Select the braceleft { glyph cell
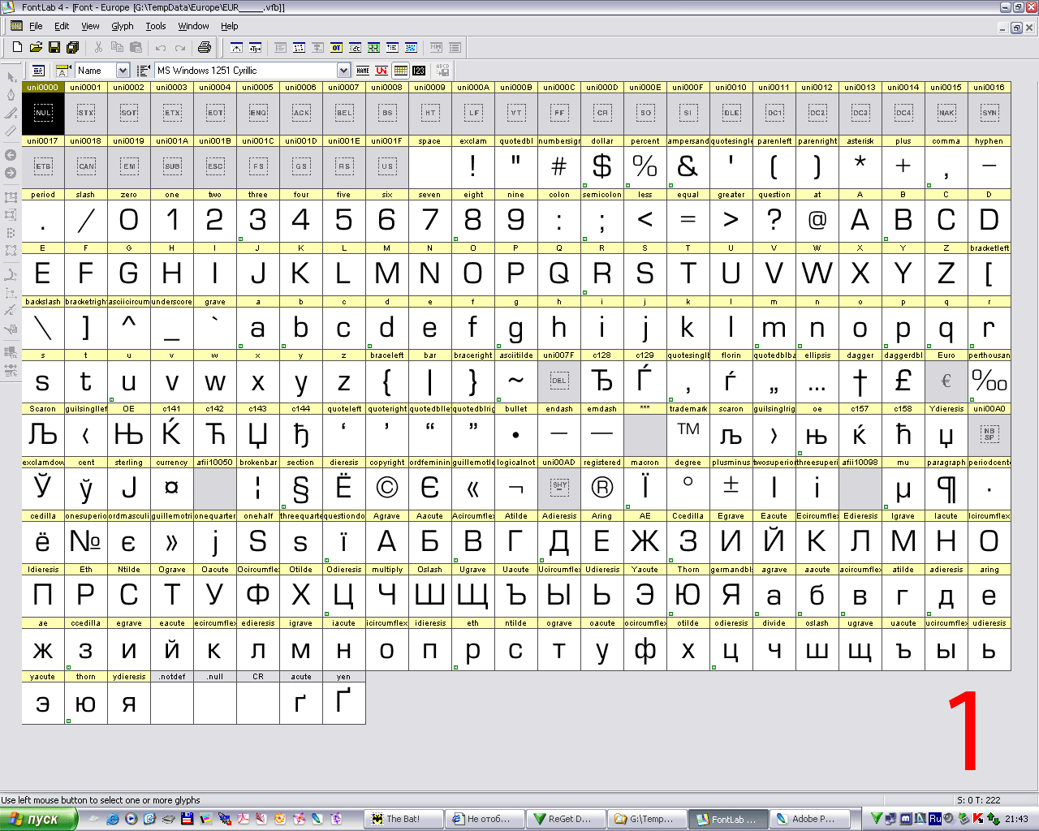 tap(386, 376)
